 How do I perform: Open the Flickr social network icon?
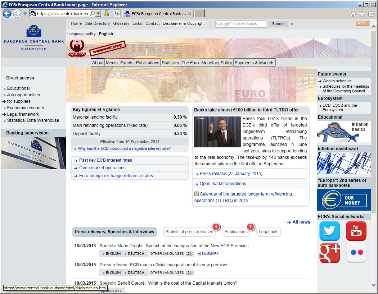tap(356, 253)
